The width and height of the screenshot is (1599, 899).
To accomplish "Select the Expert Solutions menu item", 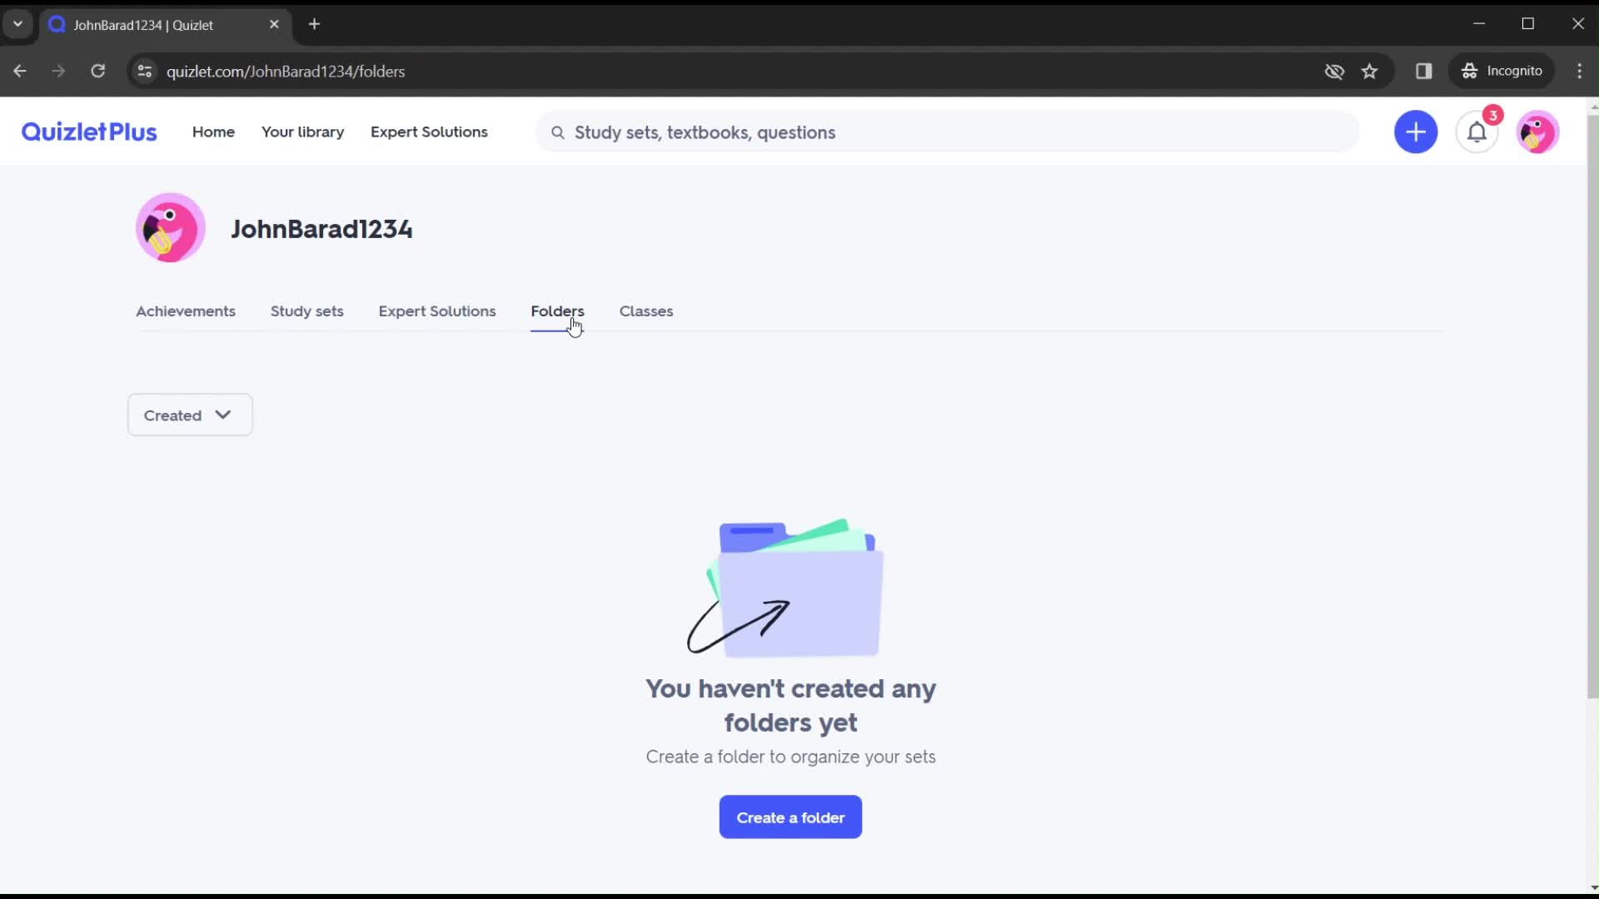I will (x=430, y=131).
